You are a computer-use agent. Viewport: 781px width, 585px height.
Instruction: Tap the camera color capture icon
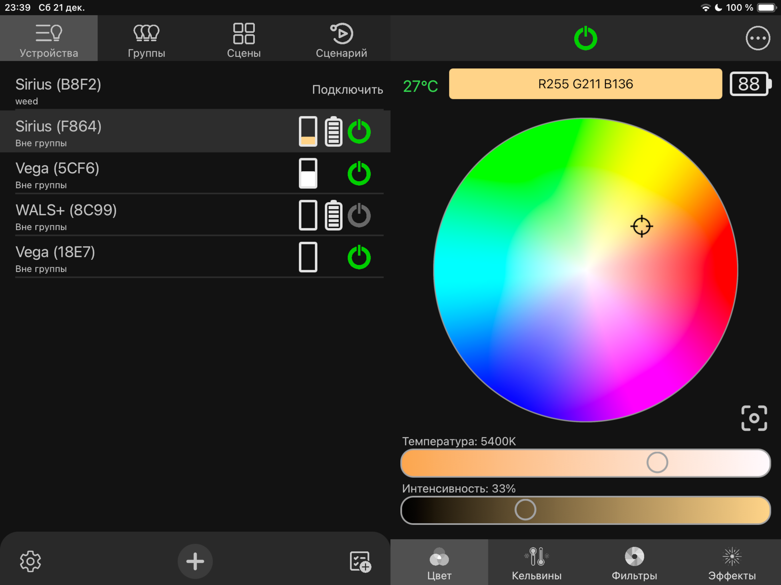click(x=754, y=418)
